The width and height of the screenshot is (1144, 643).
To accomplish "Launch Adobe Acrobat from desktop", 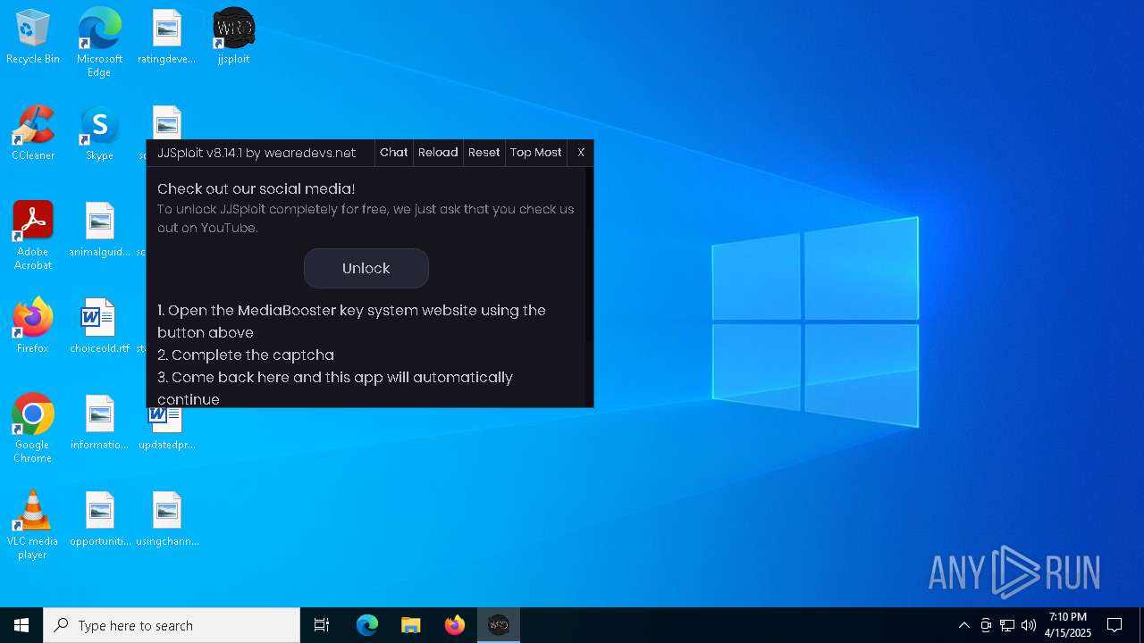I will point(33,236).
